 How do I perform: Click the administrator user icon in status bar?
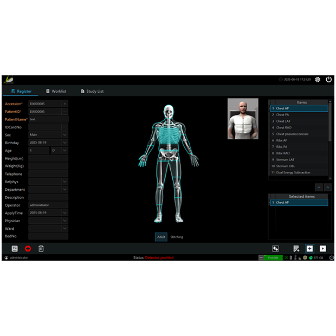pos(7,257)
